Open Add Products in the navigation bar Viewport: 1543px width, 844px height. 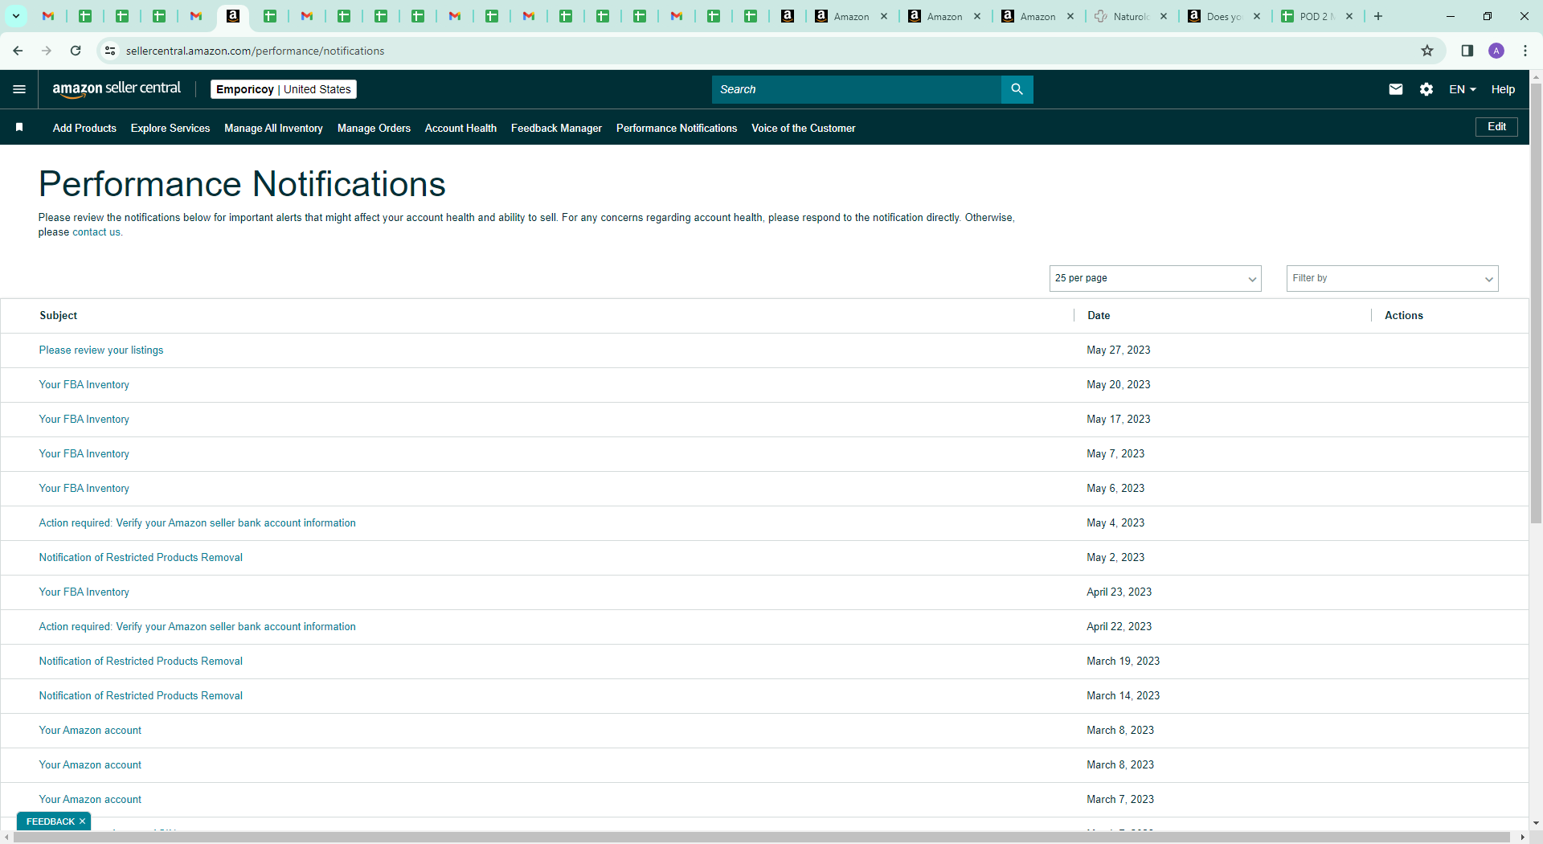pos(84,128)
